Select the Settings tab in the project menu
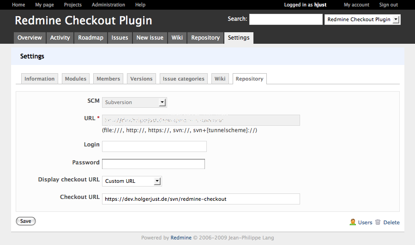This screenshot has height=245, width=415. pyautogui.click(x=239, y=38)
